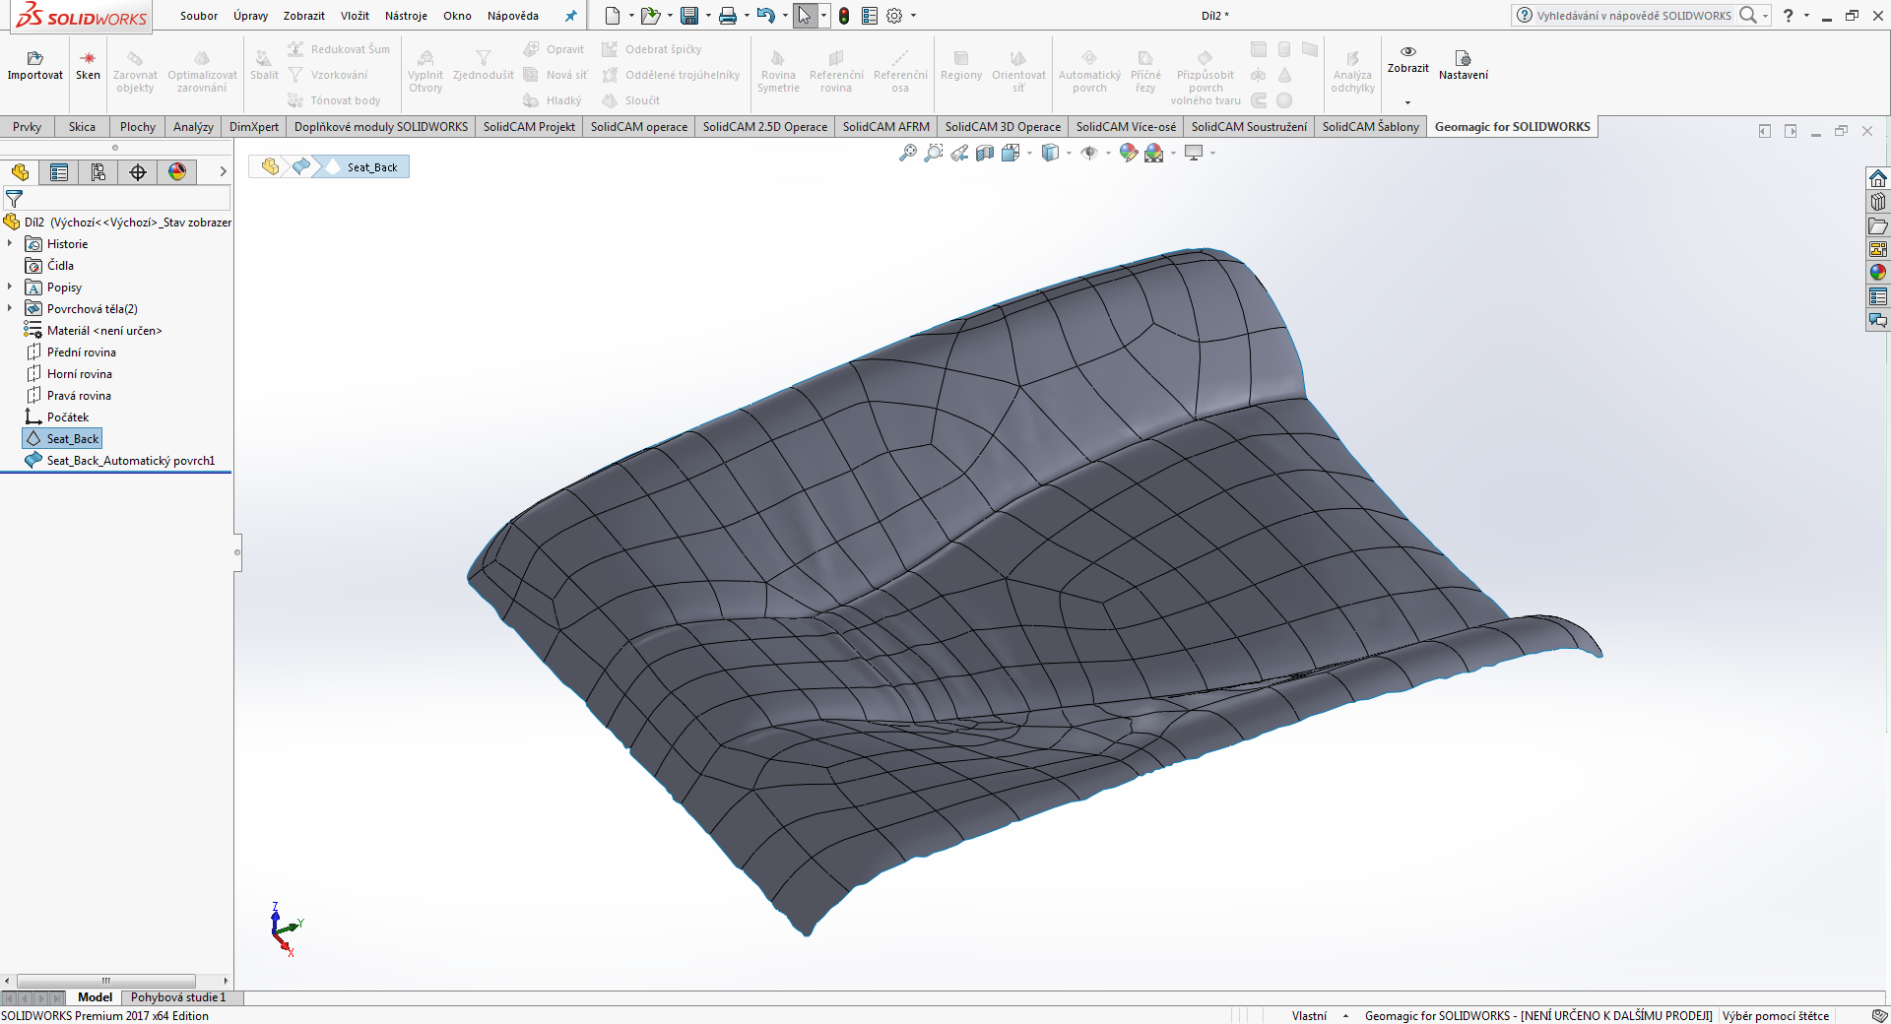Click the Home icon in right task pane
Viewport: 1891px width, 1024px height.
(x=1878, y=178)
